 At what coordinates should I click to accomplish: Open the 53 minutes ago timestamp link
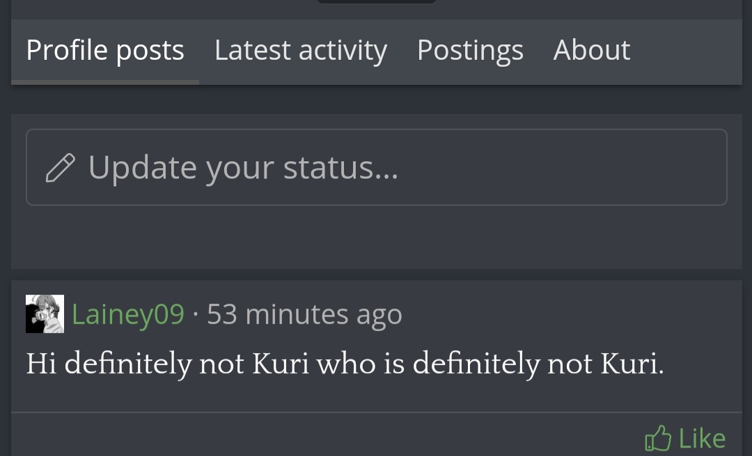point(304,314)
